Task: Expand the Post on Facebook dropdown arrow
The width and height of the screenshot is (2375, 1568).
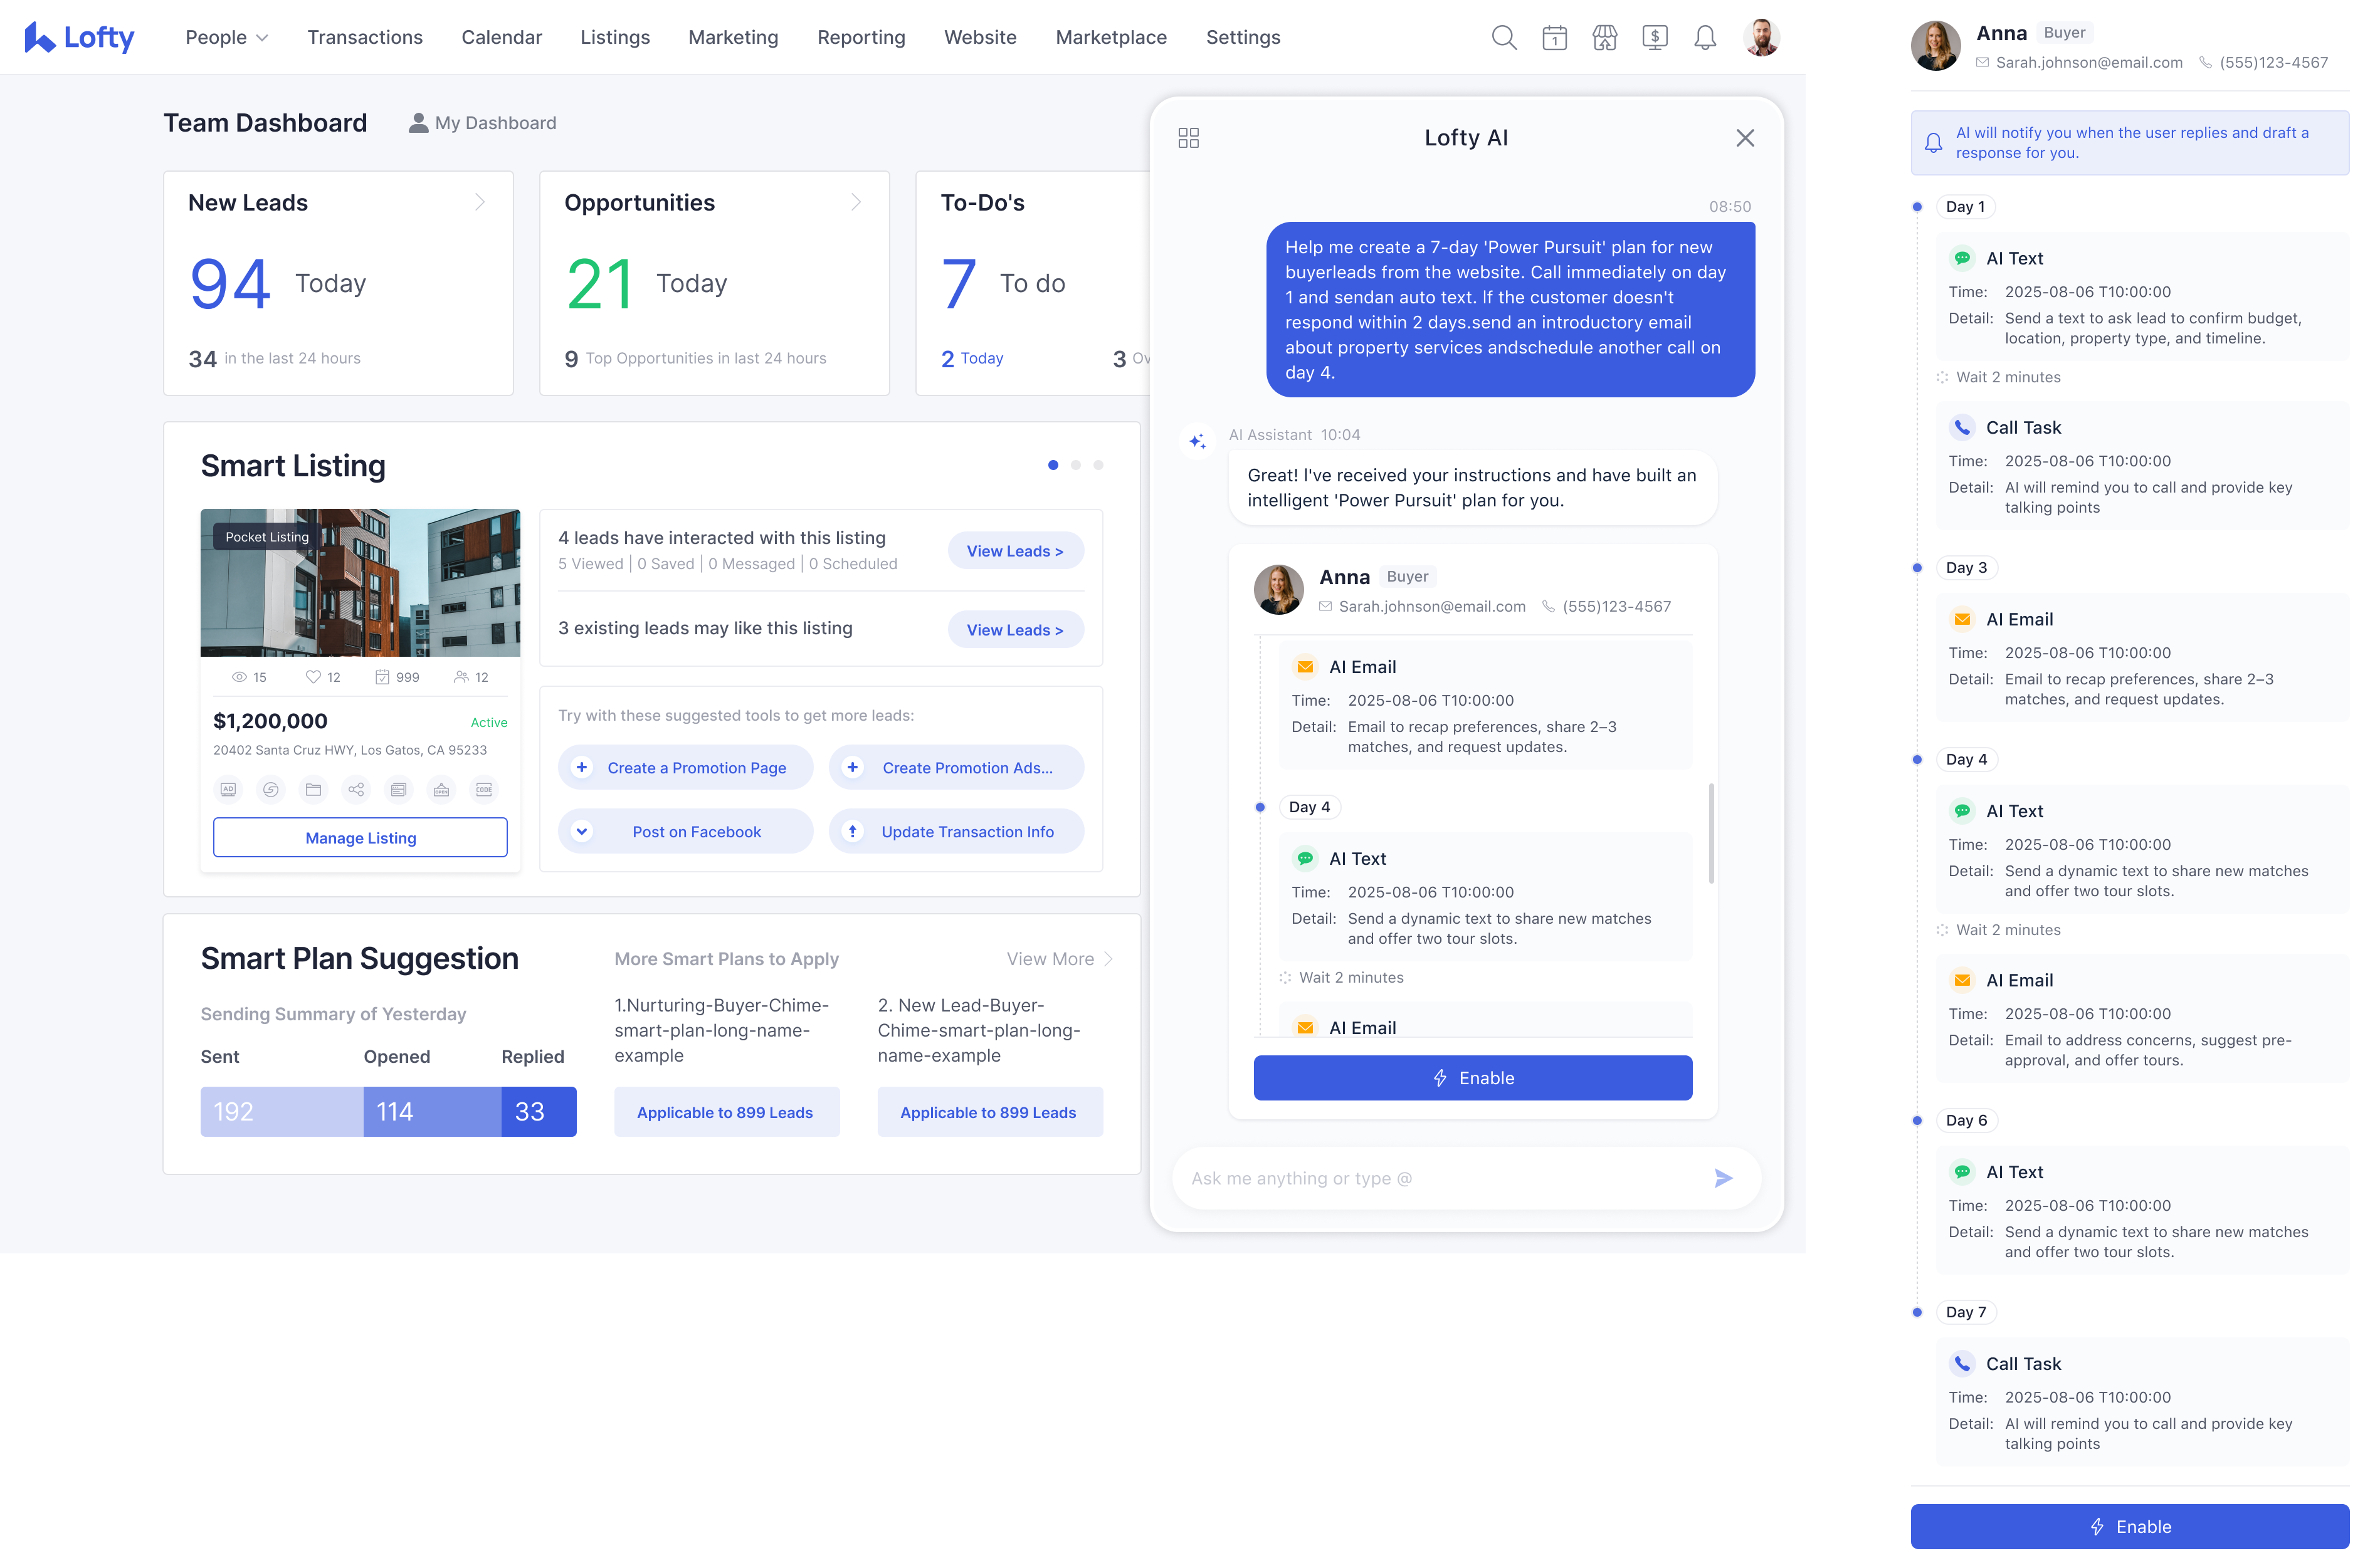Action: click(582, 831)
